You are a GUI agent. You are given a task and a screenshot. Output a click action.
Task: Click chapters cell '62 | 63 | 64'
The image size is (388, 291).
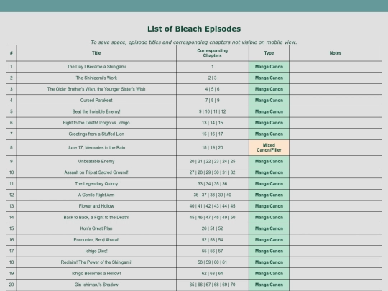click(212, 274)
